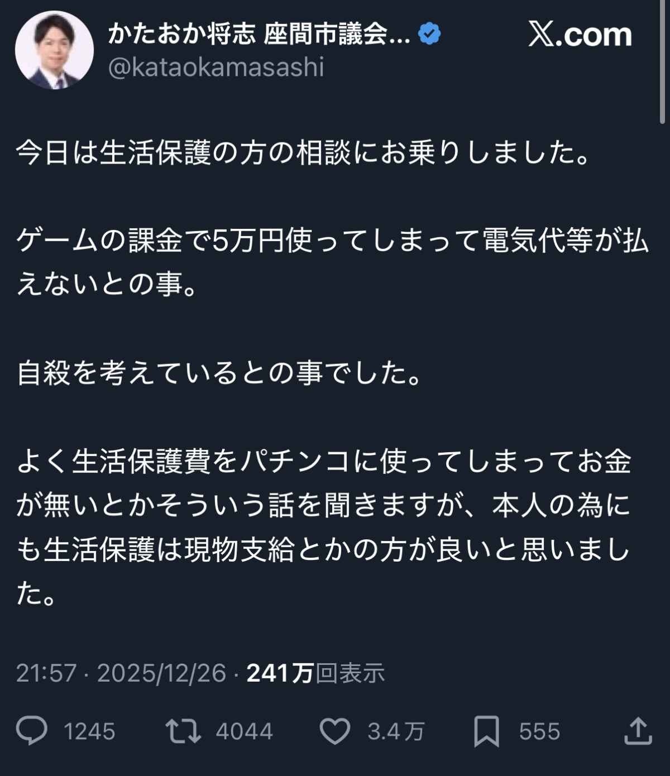Click the 2025/12/26 post date
670x776 pixels.
point(162,673)
